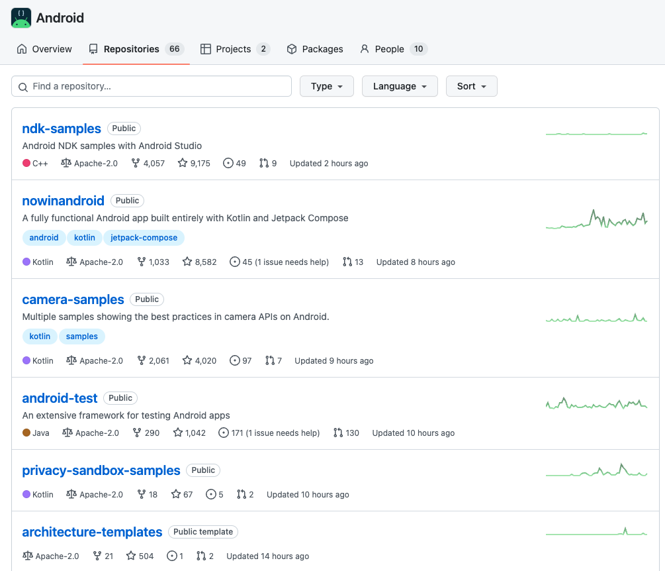Click 'Updated 14 hours ago' text
The height and width of the screenshot is (571, 665).
pos(267,556)
